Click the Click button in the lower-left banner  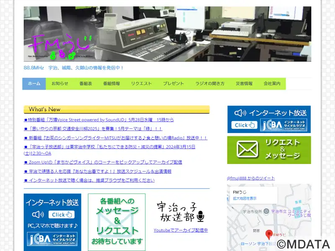62,215
